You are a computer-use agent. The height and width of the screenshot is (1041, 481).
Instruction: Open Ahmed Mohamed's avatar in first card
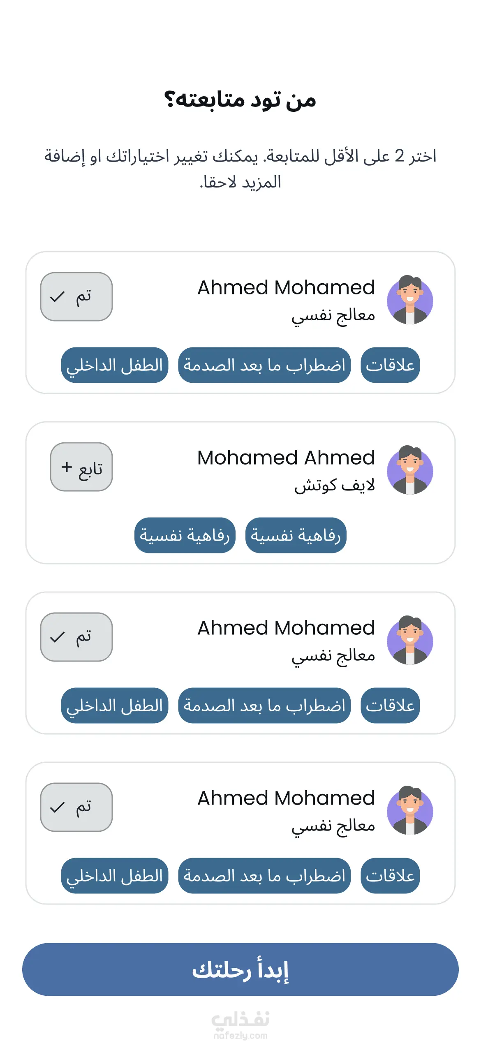point(410,300)
